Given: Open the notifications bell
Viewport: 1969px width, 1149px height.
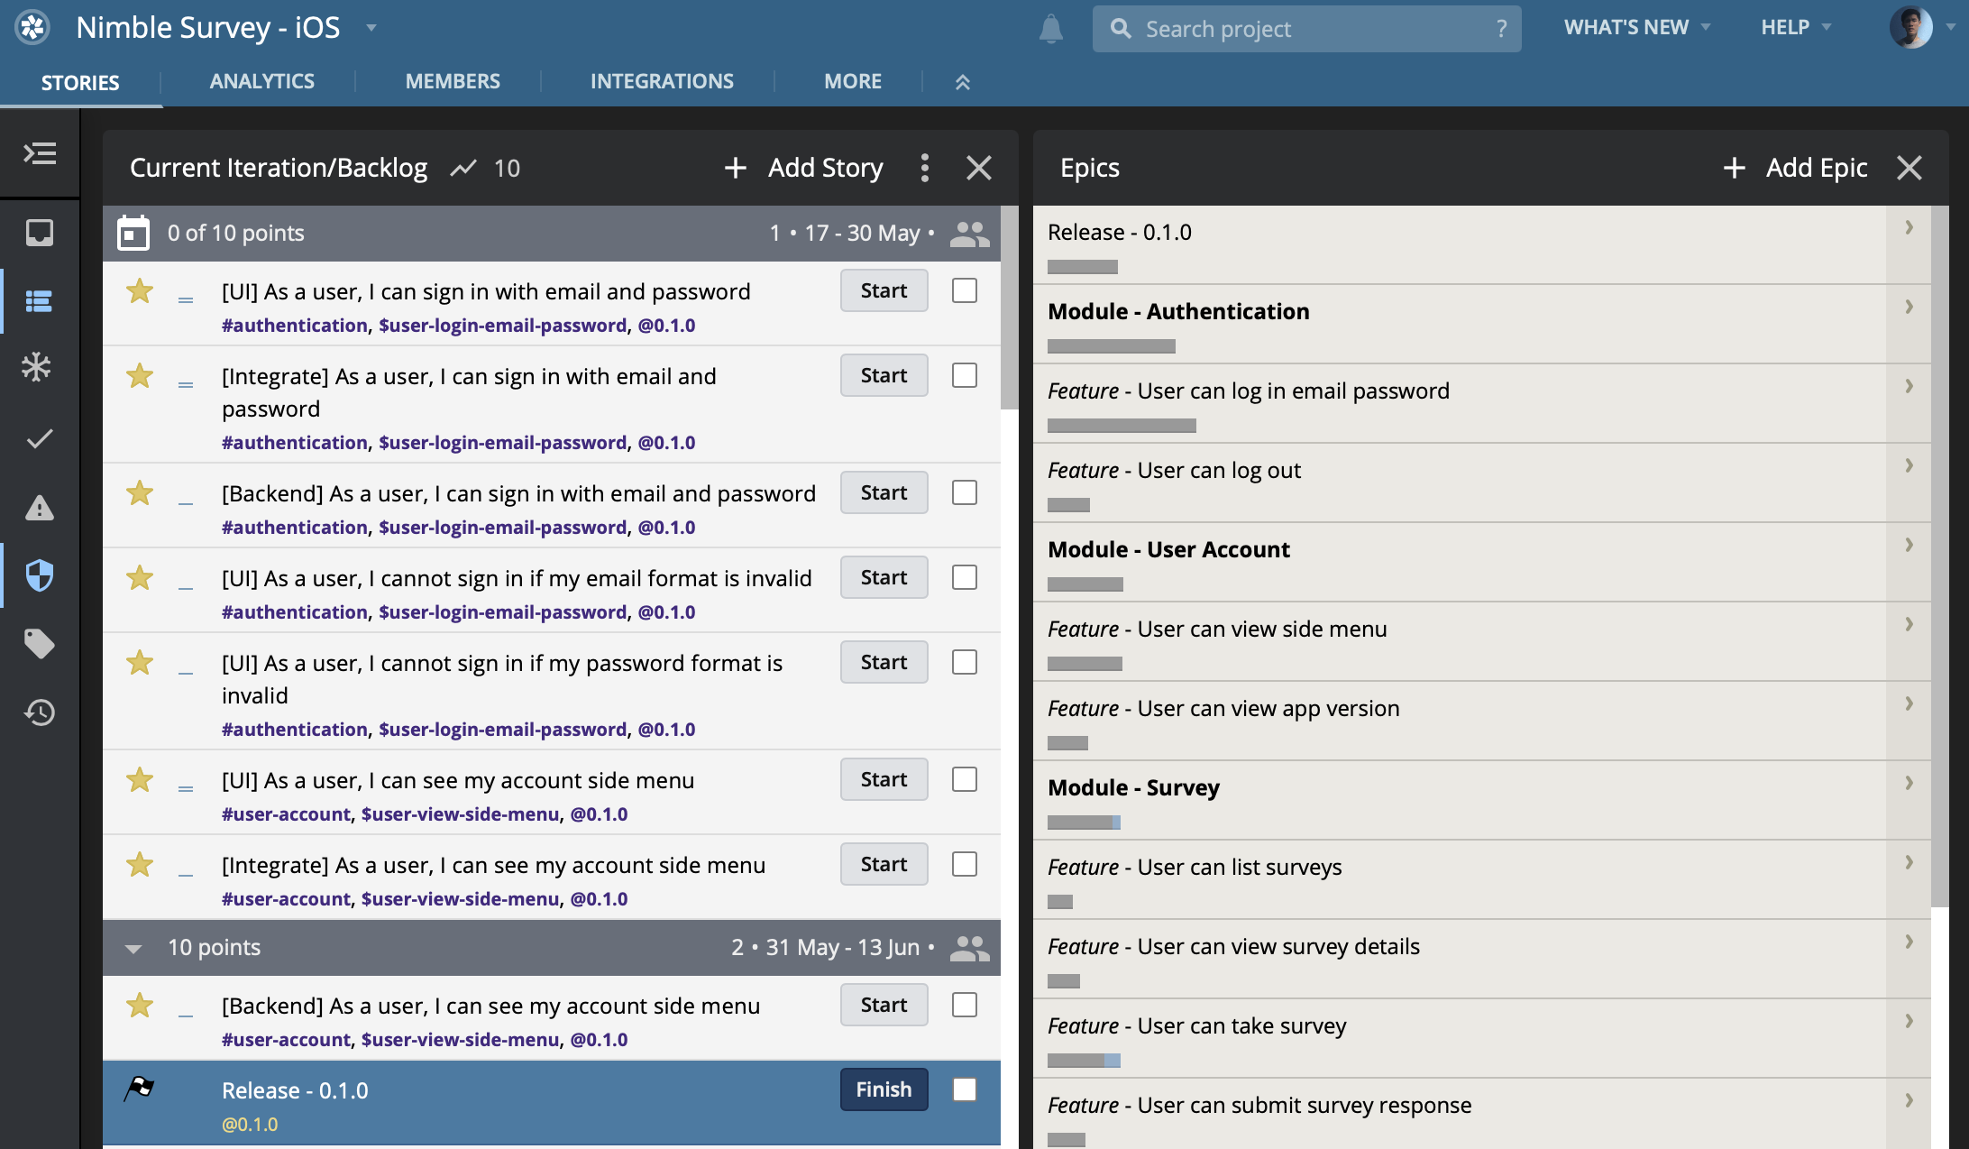Looking at the screenshot, I should coord(1050,29).
